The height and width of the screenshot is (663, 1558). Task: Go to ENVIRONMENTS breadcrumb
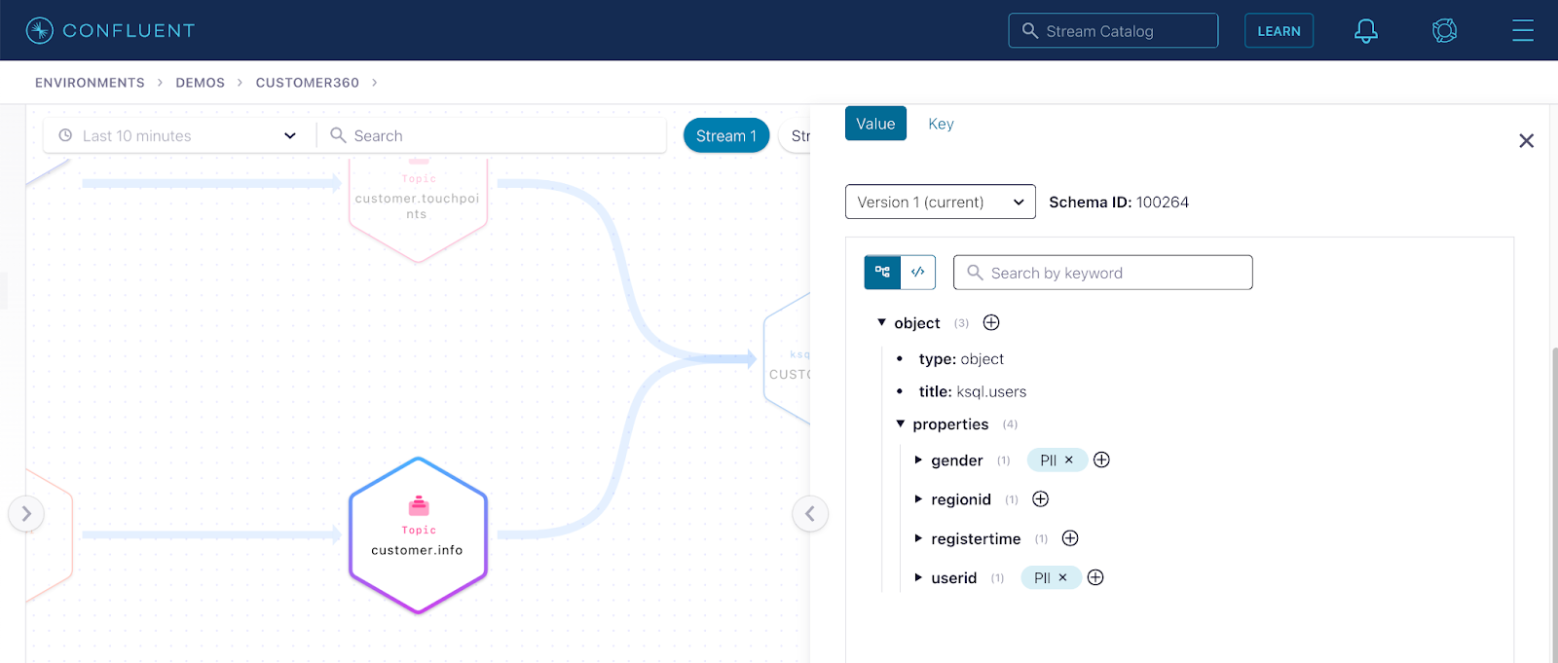(90, 83)
